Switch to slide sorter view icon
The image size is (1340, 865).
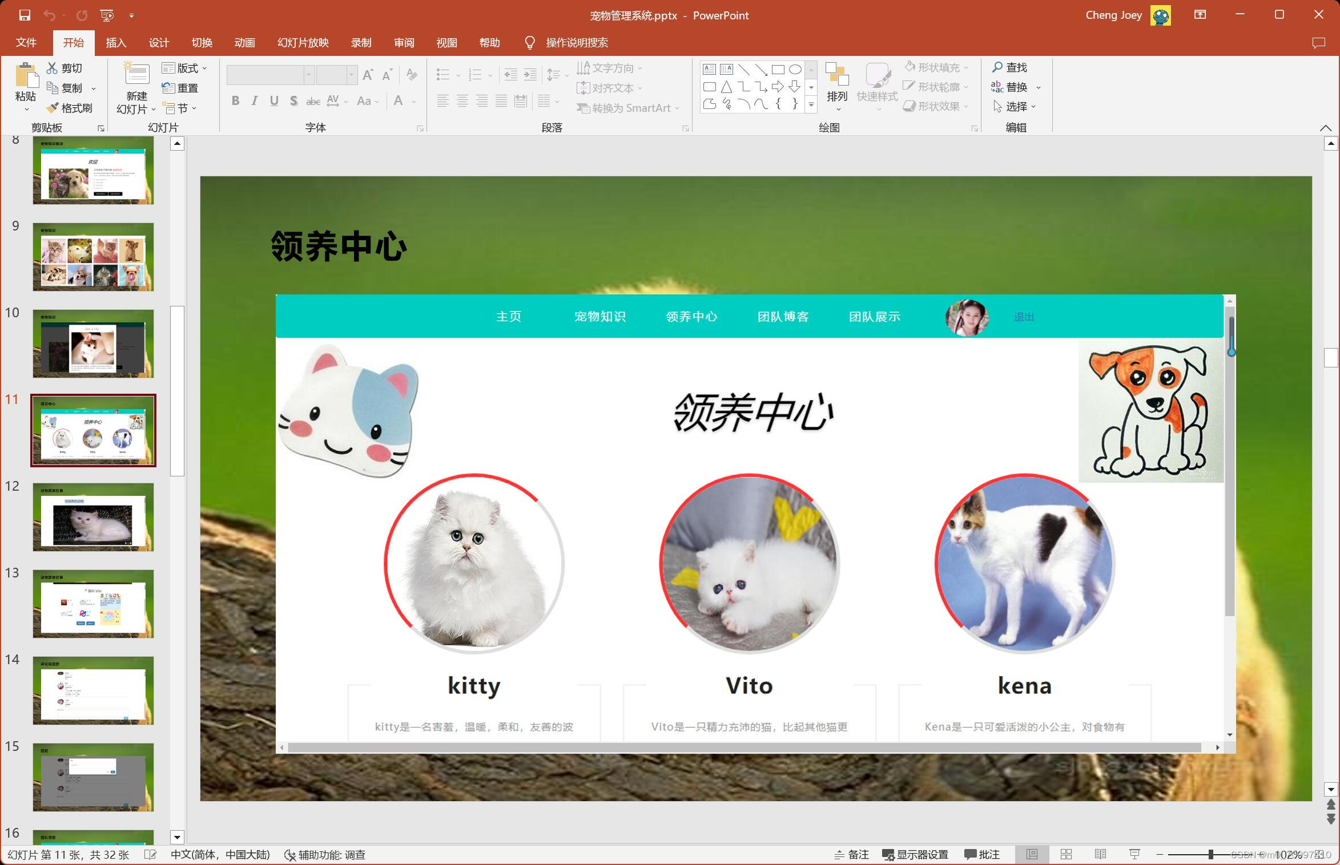coord(1066,854)
